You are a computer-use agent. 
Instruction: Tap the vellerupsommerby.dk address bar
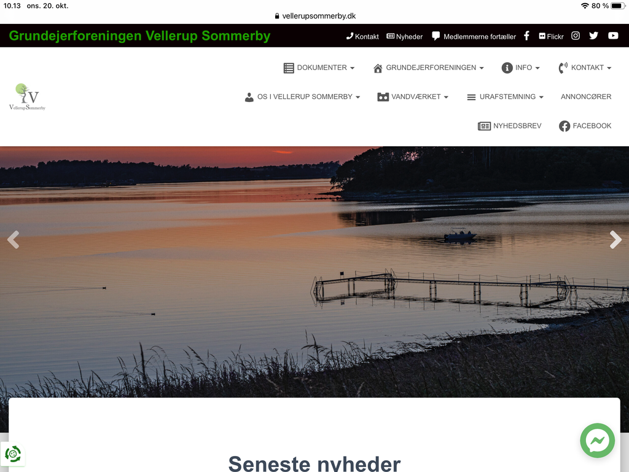pyautogui.click(x=315, y=16)
